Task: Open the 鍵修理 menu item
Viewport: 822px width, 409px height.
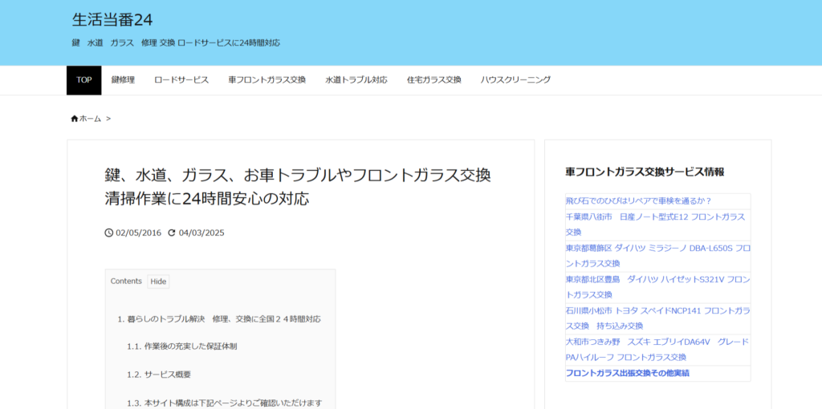Action: pyautogui.click(x=123, y=80)
